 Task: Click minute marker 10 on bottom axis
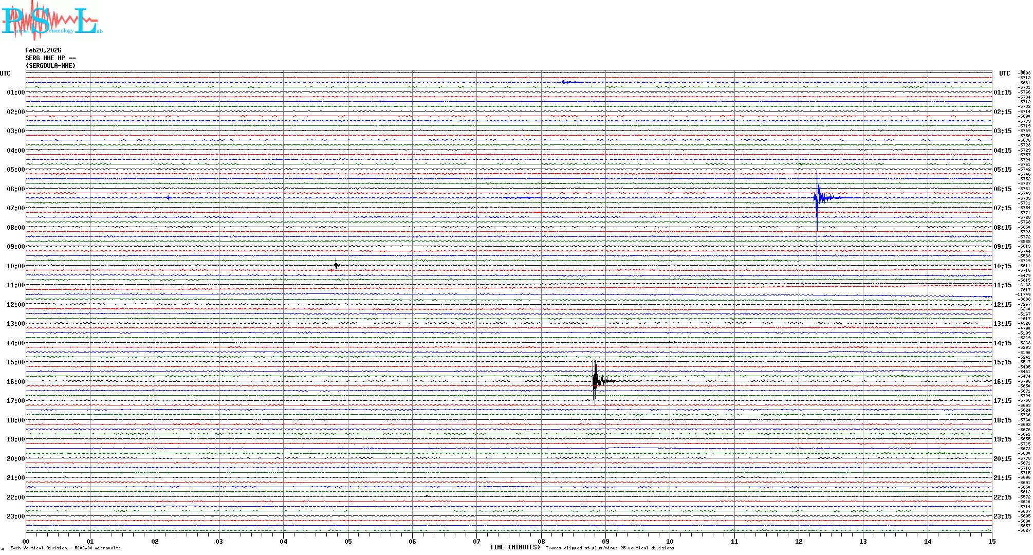pyautogui.click(x=670, y=541)
